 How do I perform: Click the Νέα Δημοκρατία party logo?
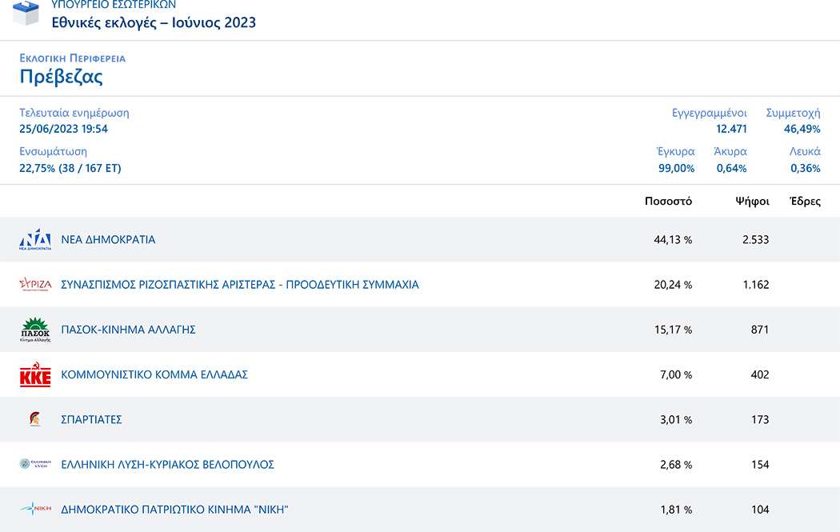35,239
